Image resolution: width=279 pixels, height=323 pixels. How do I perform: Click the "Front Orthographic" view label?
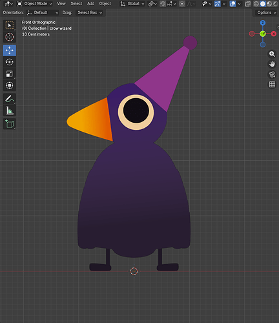[39, 22]
